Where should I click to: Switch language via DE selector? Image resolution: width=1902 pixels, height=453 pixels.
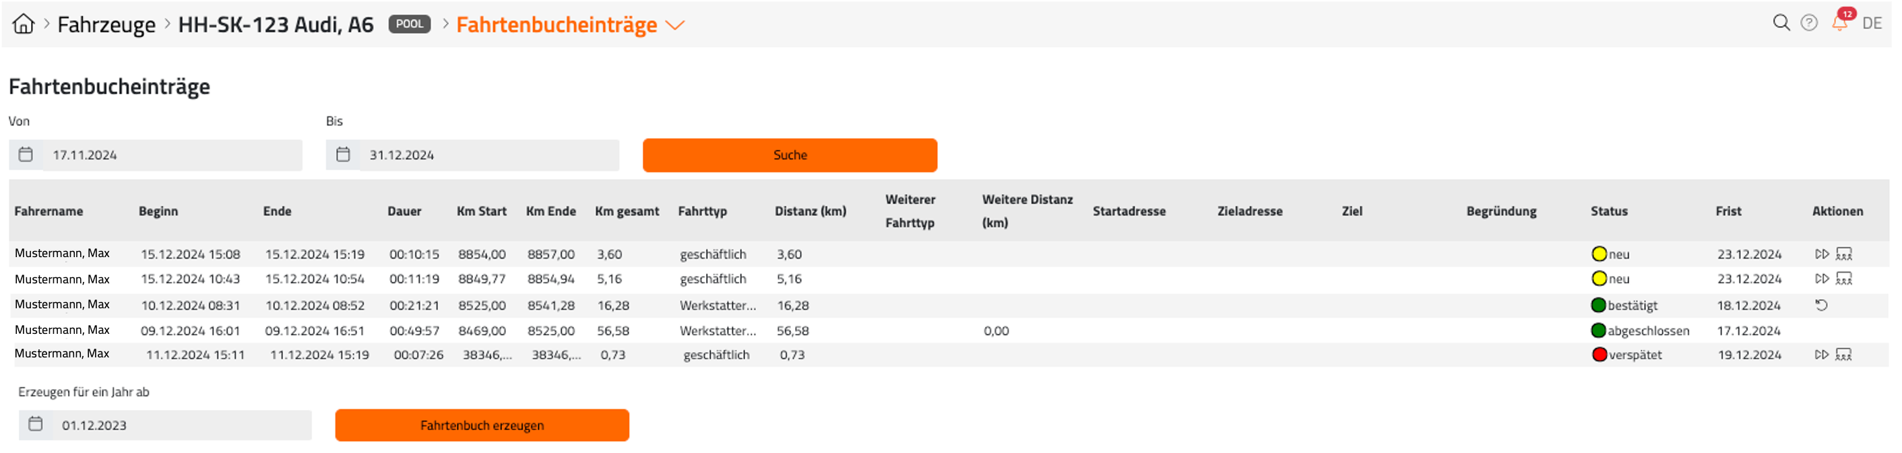1872,24
